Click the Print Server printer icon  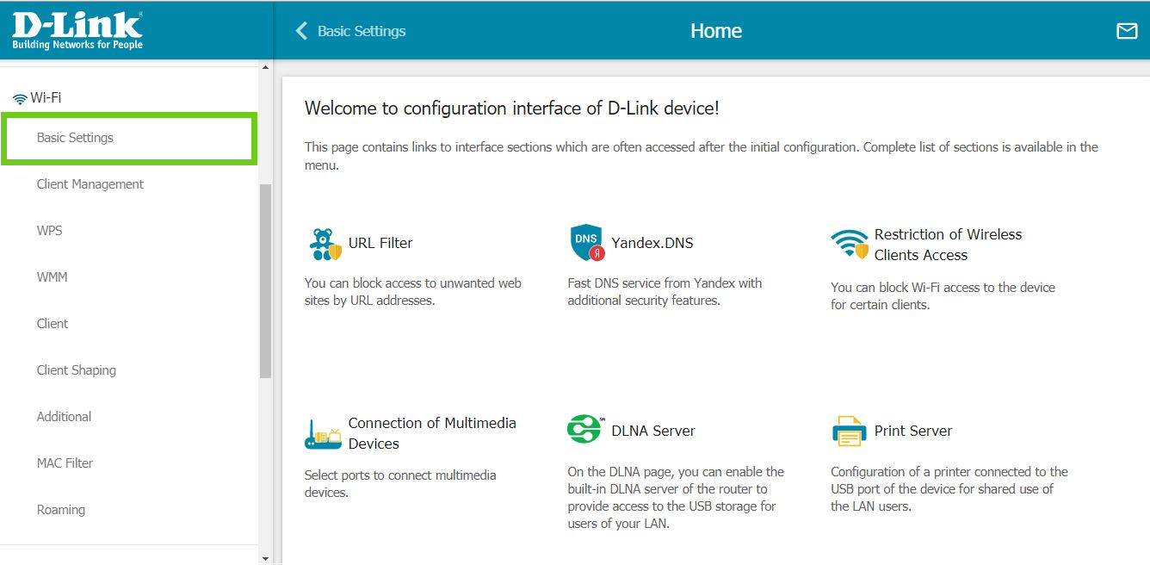coord(849,431)
